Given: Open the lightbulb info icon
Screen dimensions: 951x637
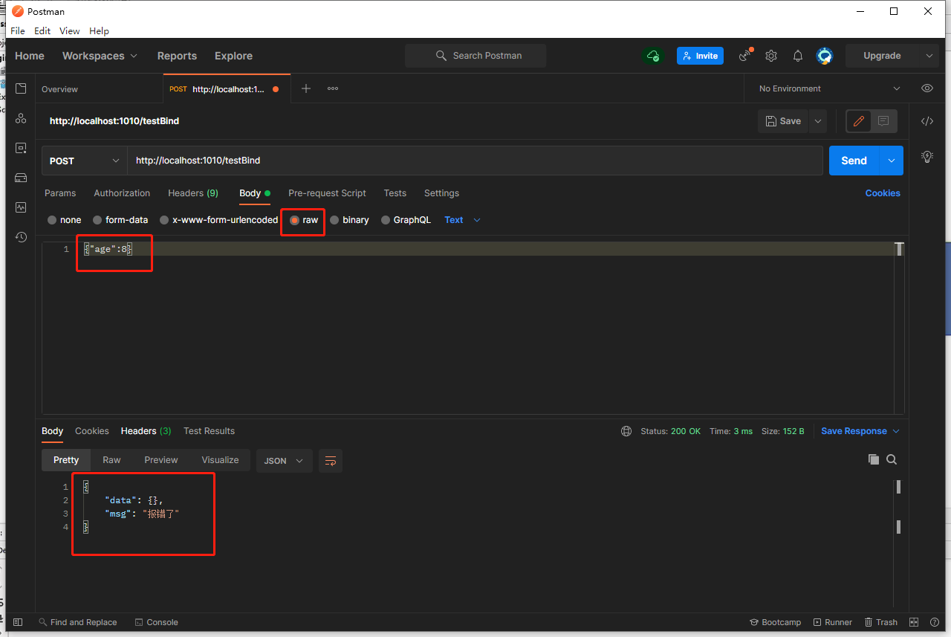Looking at the screenshot, I should point(927,157).
